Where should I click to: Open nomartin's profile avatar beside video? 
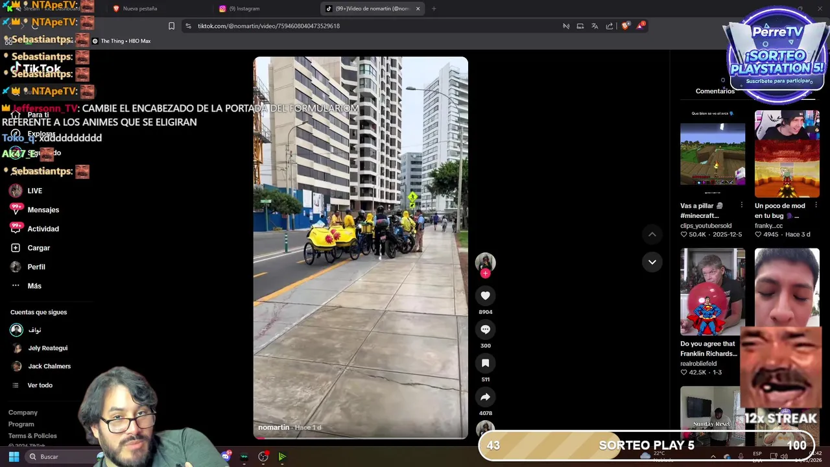pyautogui.click(x=485, y=262)
